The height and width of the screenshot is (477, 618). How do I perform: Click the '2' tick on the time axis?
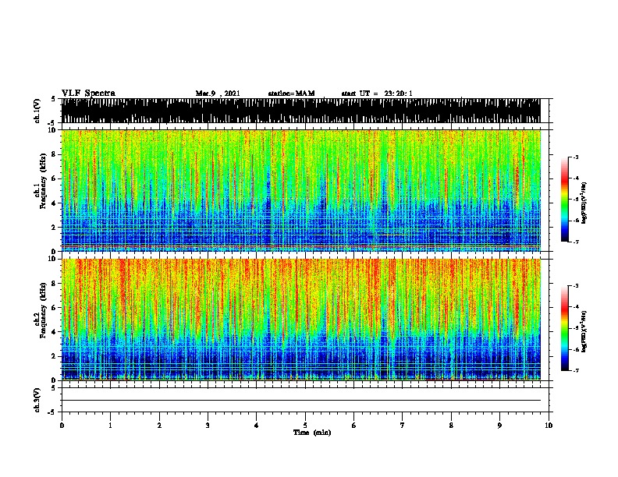(159, 426)
